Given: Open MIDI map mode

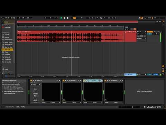Looking at the screenshot, I should point(150,18).
